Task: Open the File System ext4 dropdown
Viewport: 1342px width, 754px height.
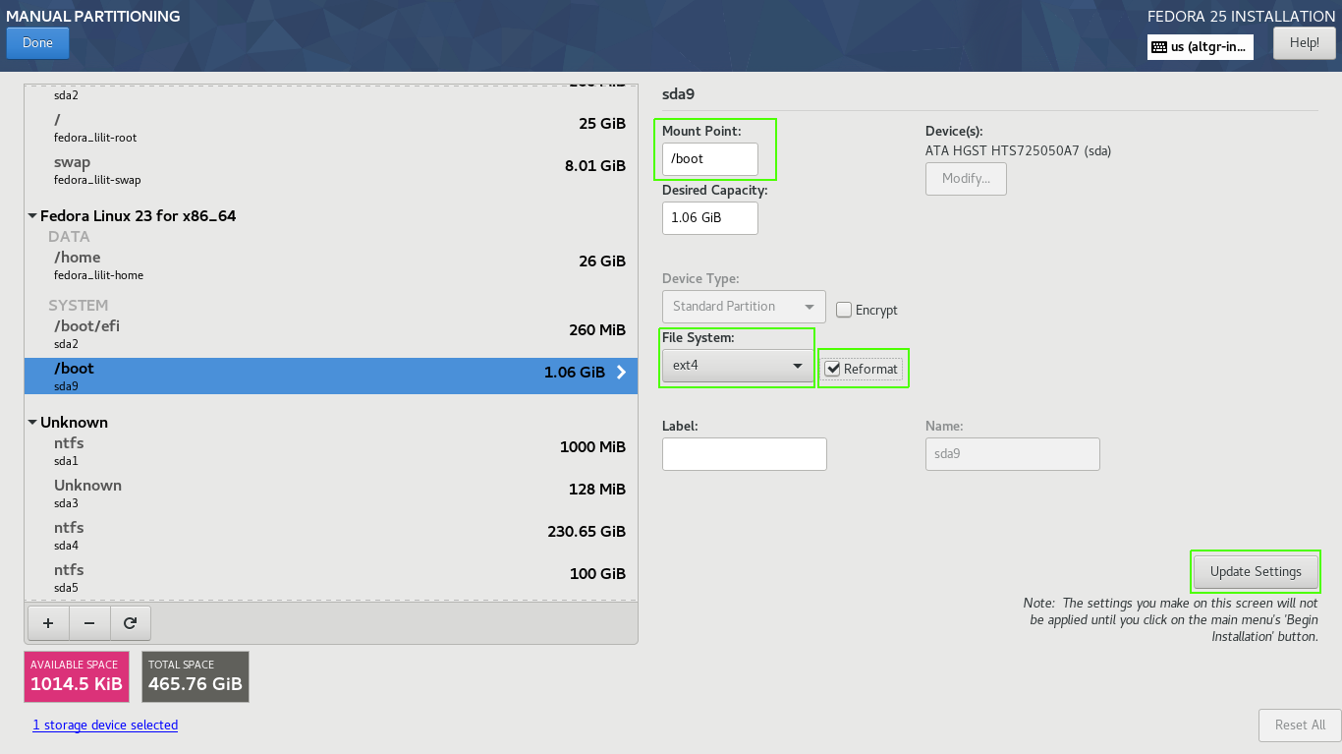Action: coord(737,367)
